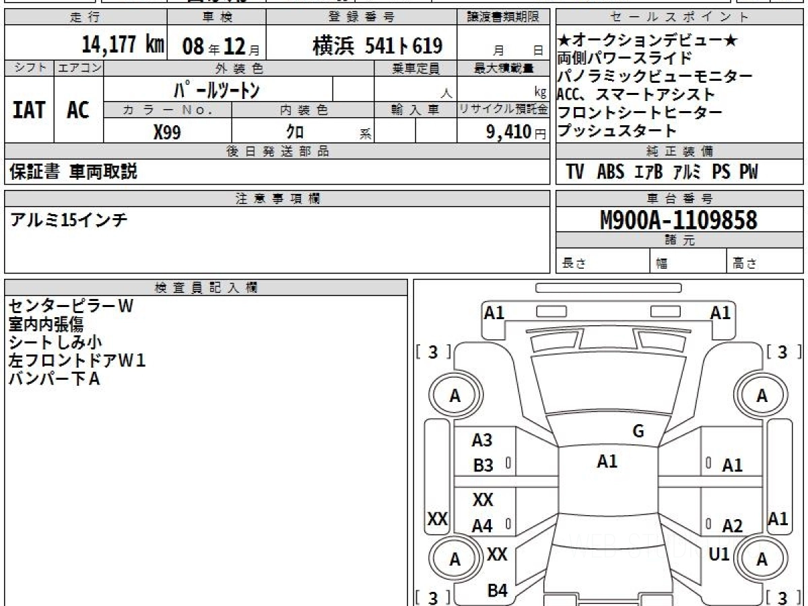Select inspector note センターピラーW

click(x=71, y=306)
